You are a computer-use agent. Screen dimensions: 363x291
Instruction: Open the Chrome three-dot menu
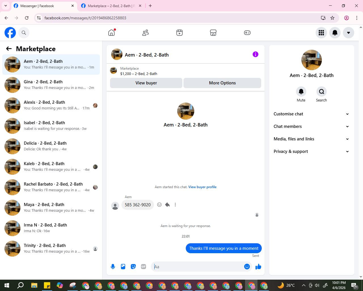pos(357,18)
